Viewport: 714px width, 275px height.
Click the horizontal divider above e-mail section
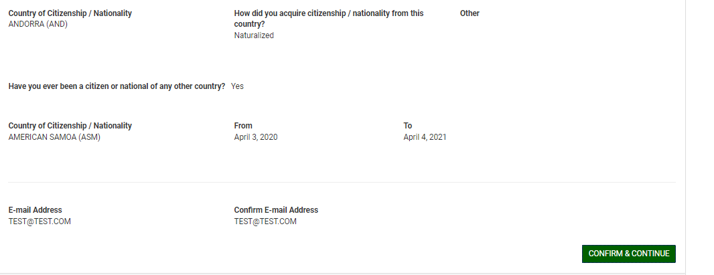342,182
